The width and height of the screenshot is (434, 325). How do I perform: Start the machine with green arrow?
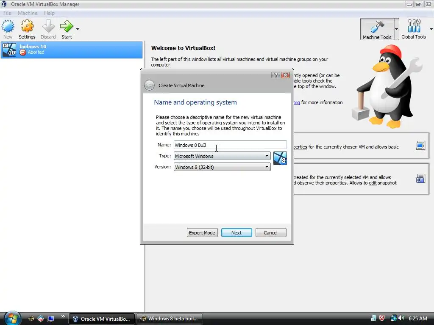pos(67,29)
